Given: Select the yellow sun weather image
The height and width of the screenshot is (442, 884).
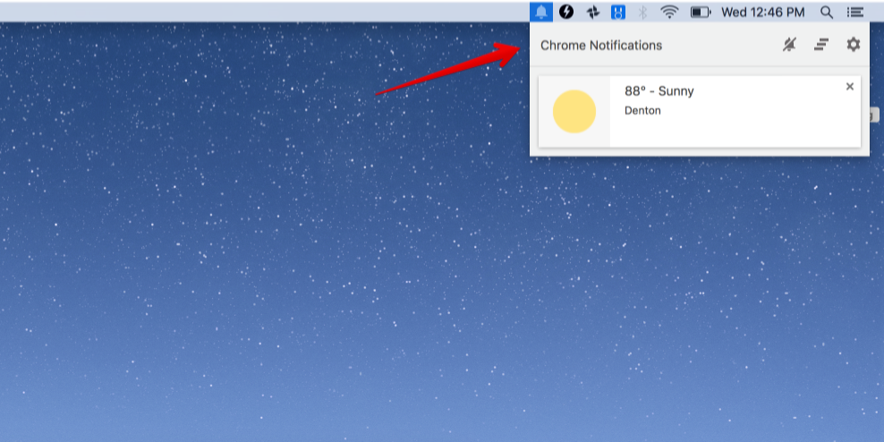Looking at the screenshot, I should (574, 112).
